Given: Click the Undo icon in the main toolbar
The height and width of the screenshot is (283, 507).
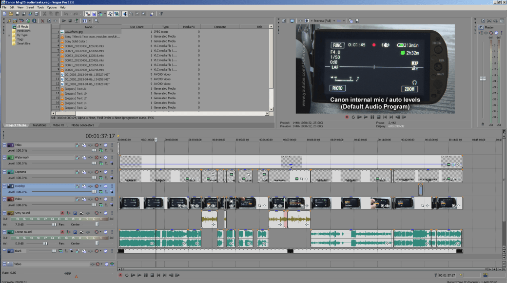Looking at the screenshot, I should pyautogui.click(x=66, y=14).
